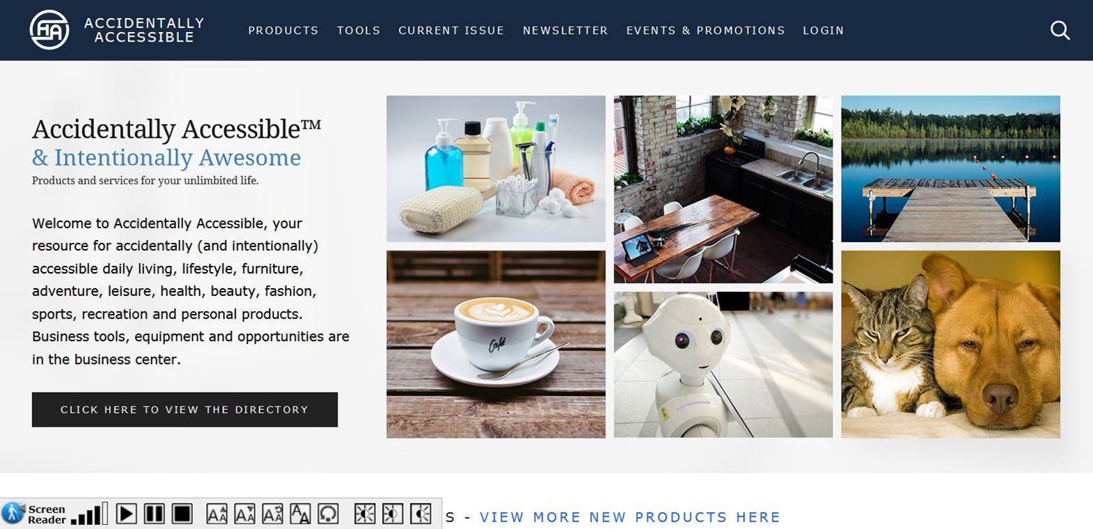
Task: Open the Tools menu
Action: click(359, 31)
